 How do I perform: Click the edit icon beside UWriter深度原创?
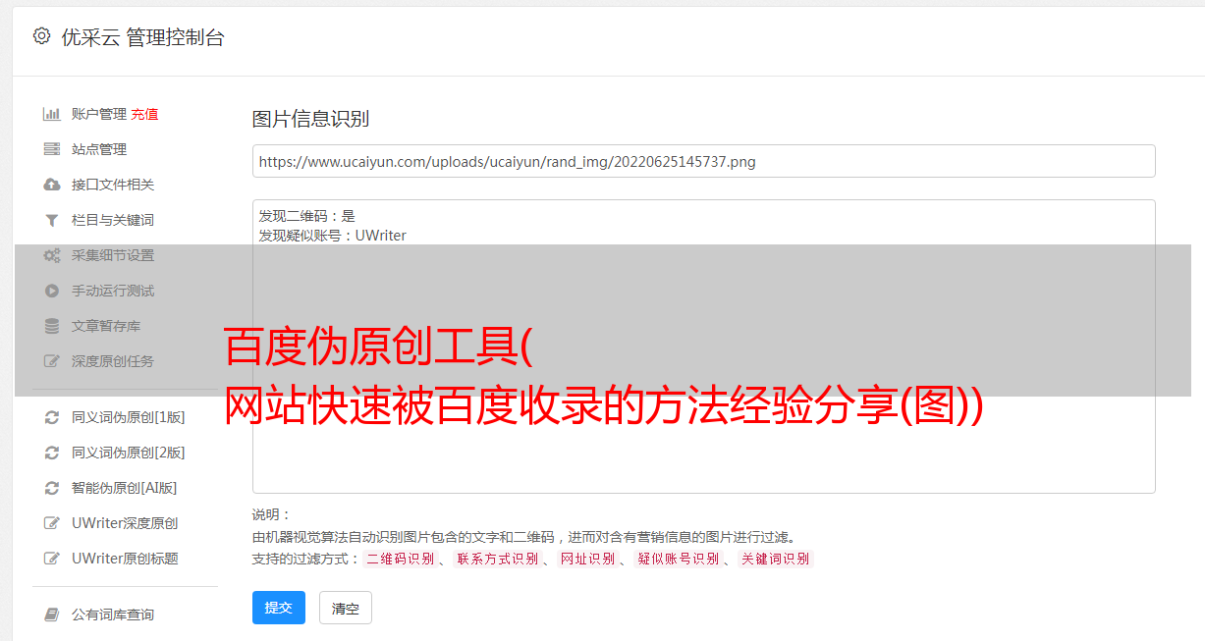pyautogui.click(x=52, y=523)
